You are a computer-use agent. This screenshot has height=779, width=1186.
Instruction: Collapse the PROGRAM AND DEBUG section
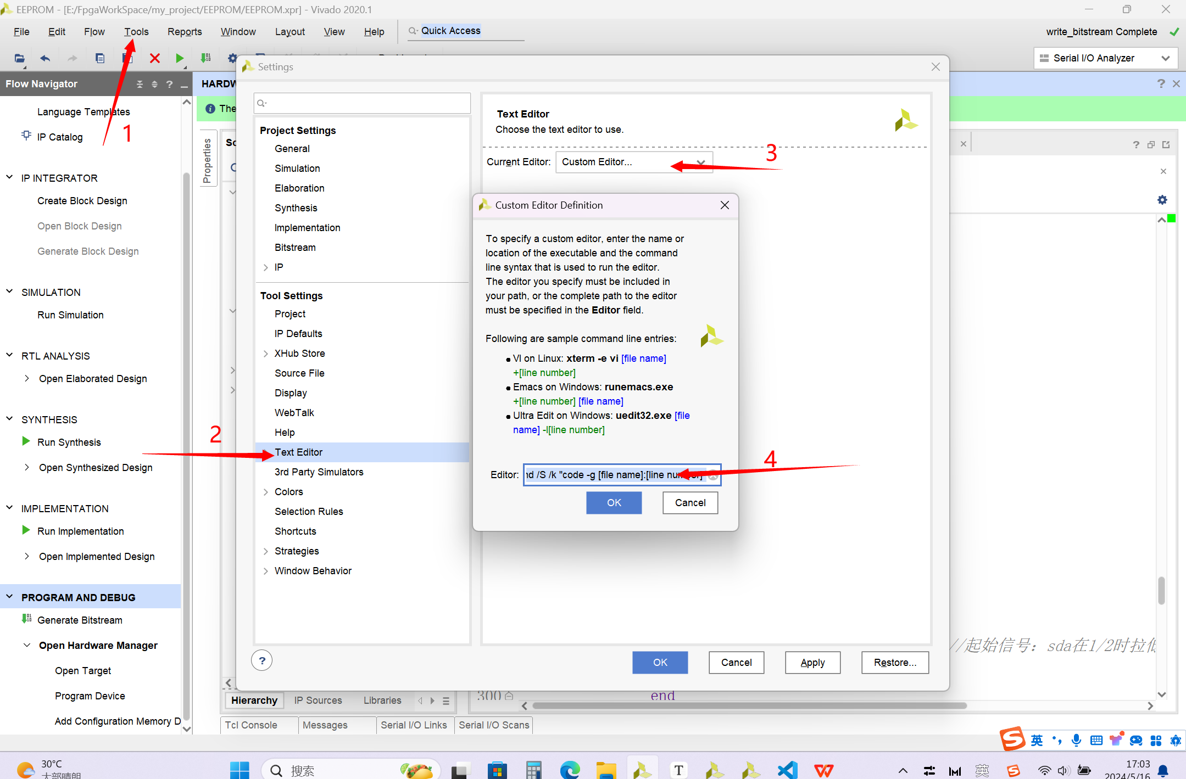coord(9,596)
